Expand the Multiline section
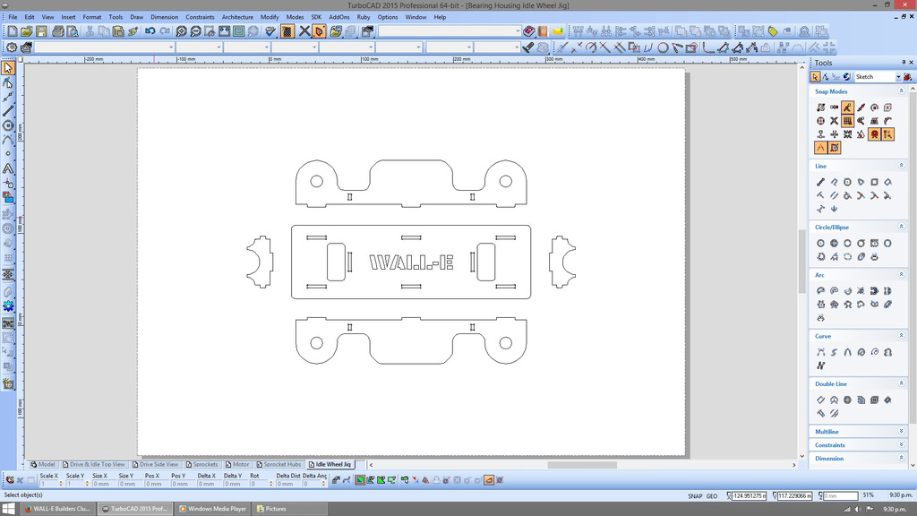This screenshot has height=516, width=917. [x=901, y=431]
